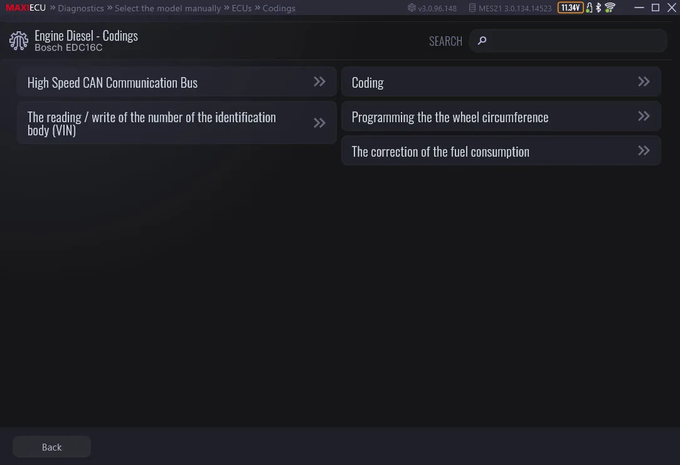Click the globe icon next to version v3.0.96.148
Screen dimensions: 680x465
click(x=412, y=8)
